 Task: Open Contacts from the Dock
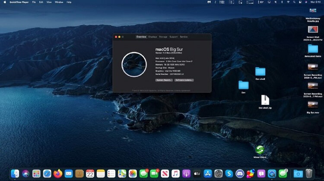pos(79,174)
